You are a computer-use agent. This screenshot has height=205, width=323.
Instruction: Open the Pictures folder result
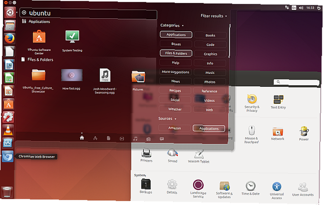point(138,80)
